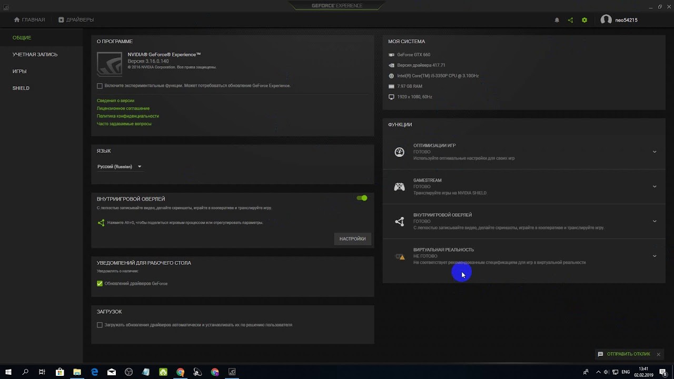Screen dimensions: 674x379
Task: Switch to ДРАЙВЕРЫ tab
Action: click(76, 20)
